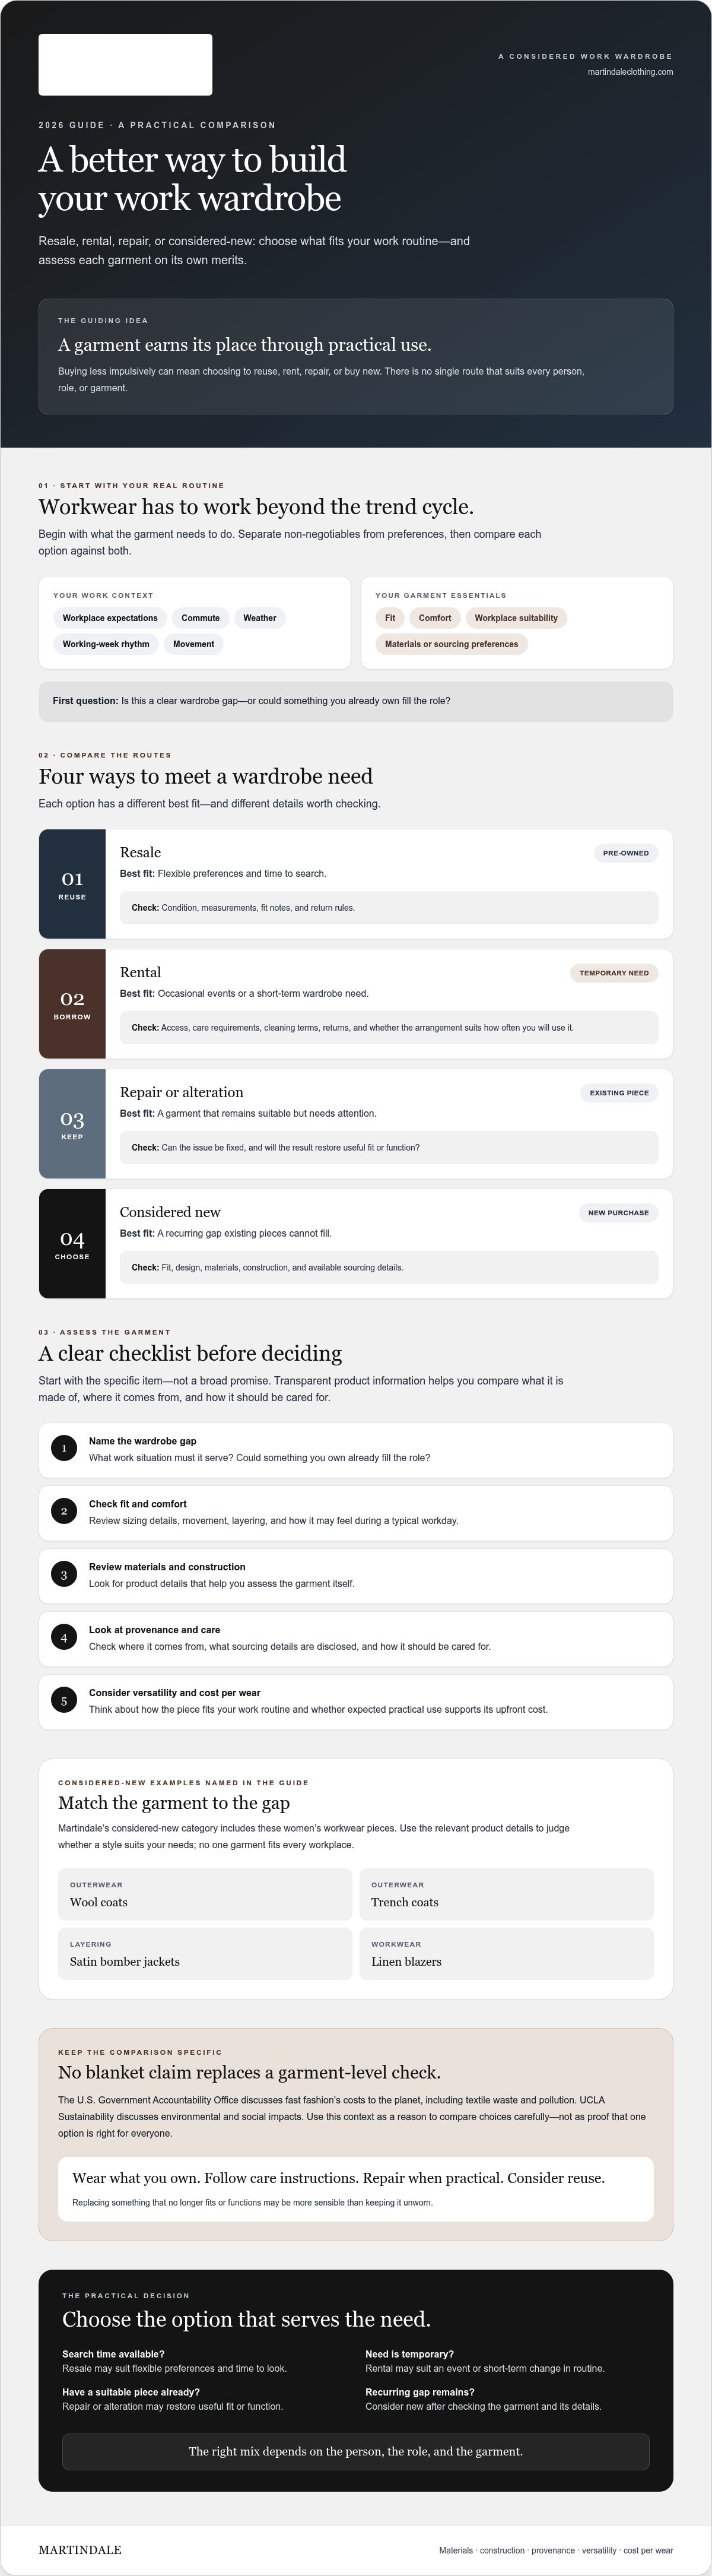Open the martindaleclothing.com link
This screenshot has height=2576, width=712.
[630, 72]
